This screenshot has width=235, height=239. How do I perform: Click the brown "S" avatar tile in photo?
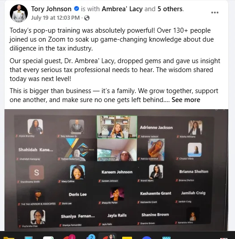point(37,172)
